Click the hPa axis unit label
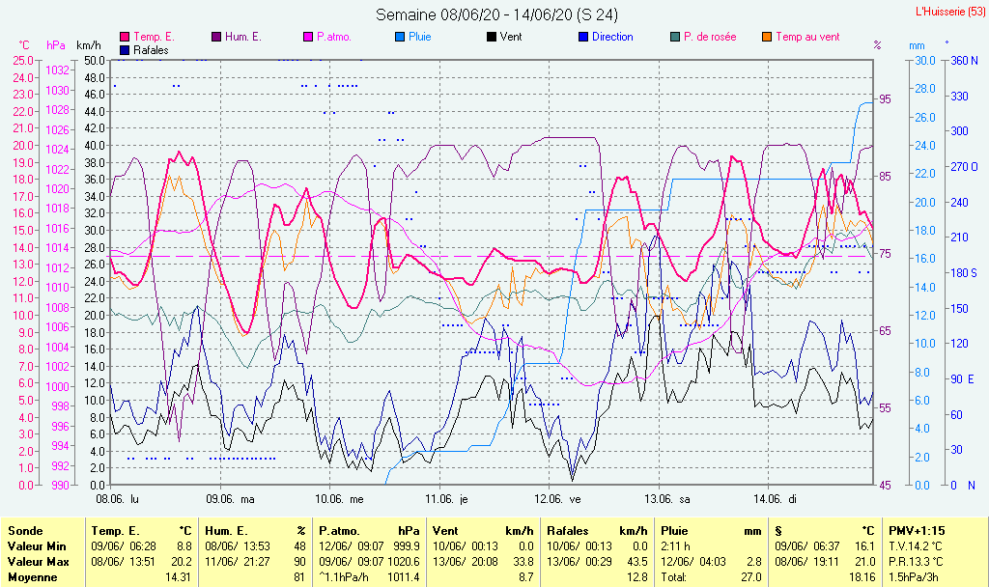Screen dimensions: 989x587 point(56,46)
